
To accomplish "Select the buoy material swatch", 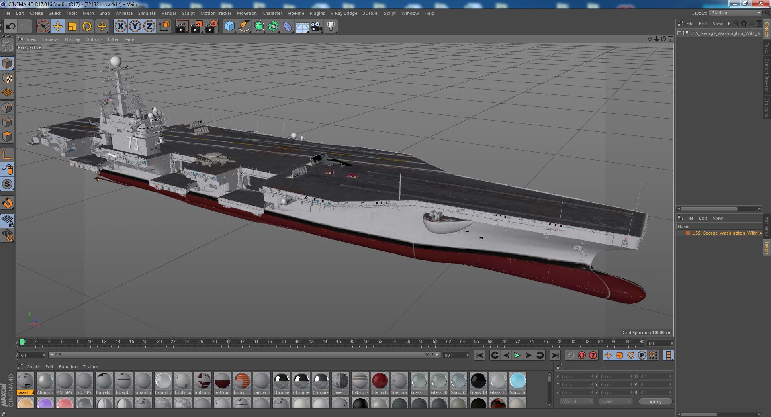I will (242, 384).
